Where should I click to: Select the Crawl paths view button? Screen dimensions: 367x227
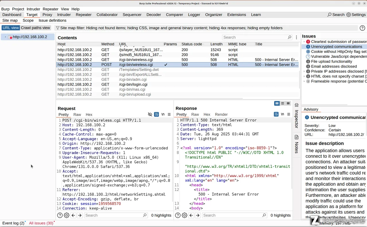[36, 28]
